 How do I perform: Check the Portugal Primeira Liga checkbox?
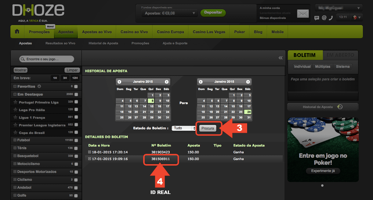click(x=76, y=102)
